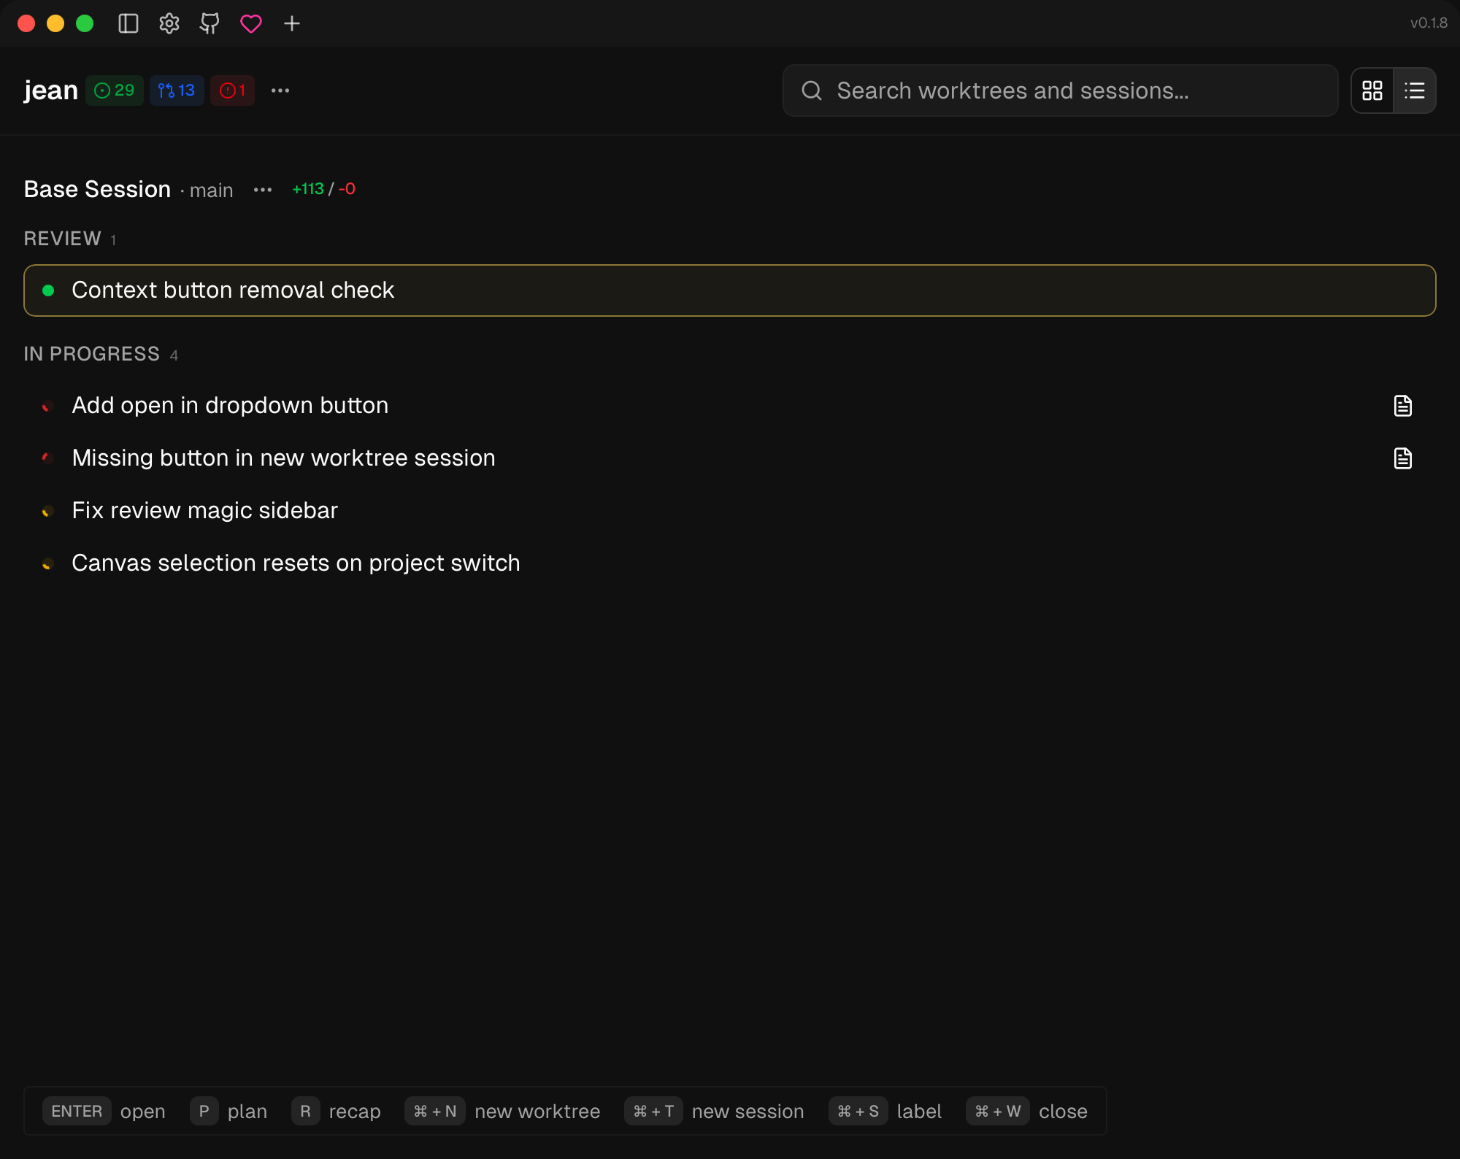The width and height of the screenshot is (1460, 1159).
Task: Click the green 29 issues badge
Action: pyautogui.click(x=115, y=91)
